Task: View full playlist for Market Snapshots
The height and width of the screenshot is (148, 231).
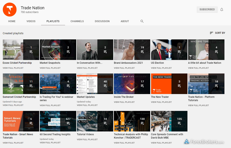Action: (x=50, y=68)
